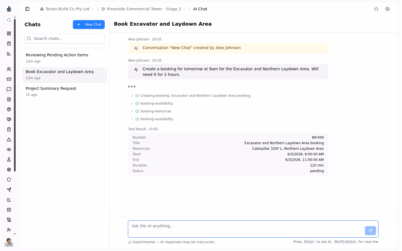
Task: Open the warning triangle icon in sidebar
Action: (9, 139)
